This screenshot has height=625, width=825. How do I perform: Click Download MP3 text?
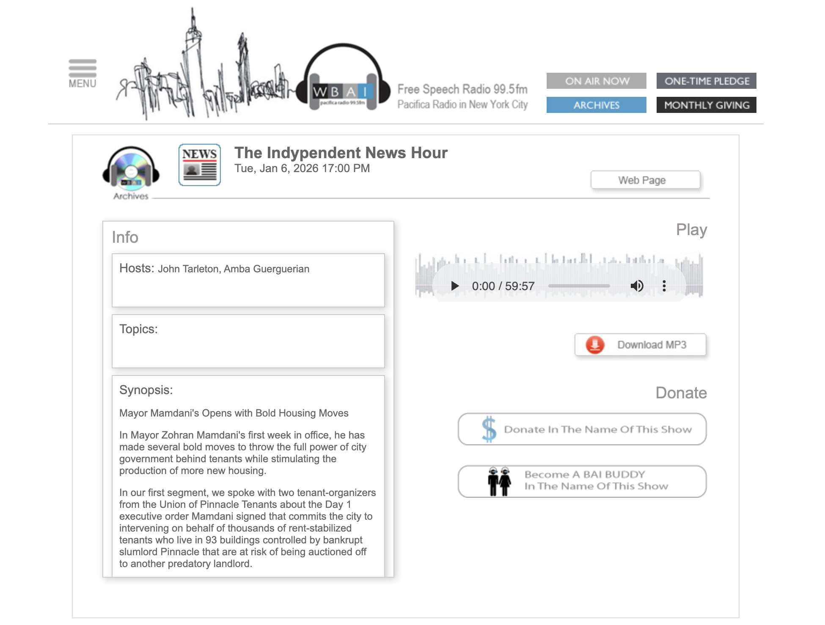[652, 345]
